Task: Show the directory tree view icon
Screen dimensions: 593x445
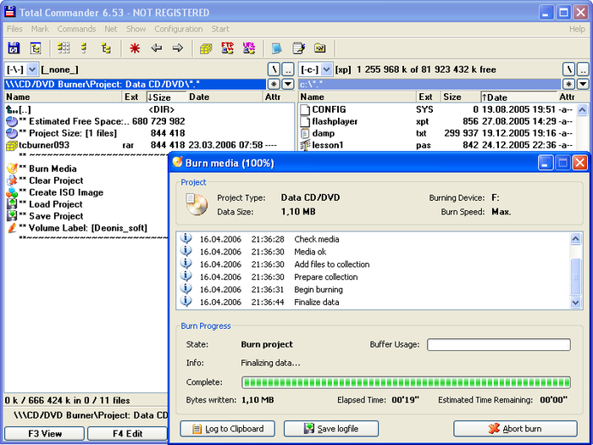Action: [x=106, y=48]
